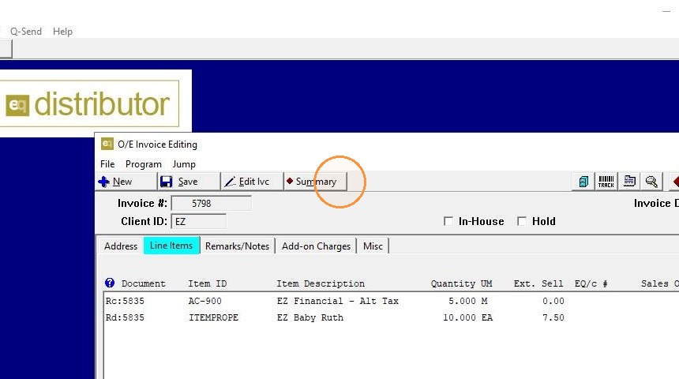Click quantity 5.000 M
The height and width of the screenshot is (379, 679).
coord(468,301)
